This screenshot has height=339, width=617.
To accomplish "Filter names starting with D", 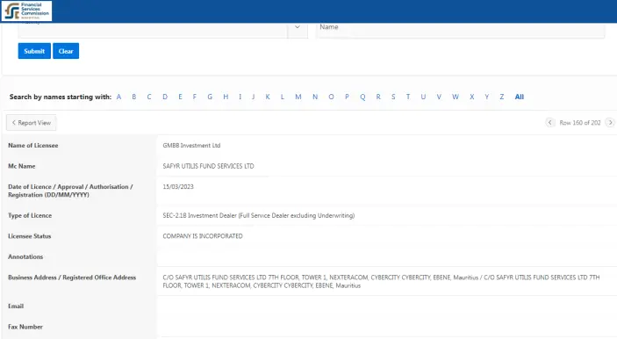I will [165, 97].
